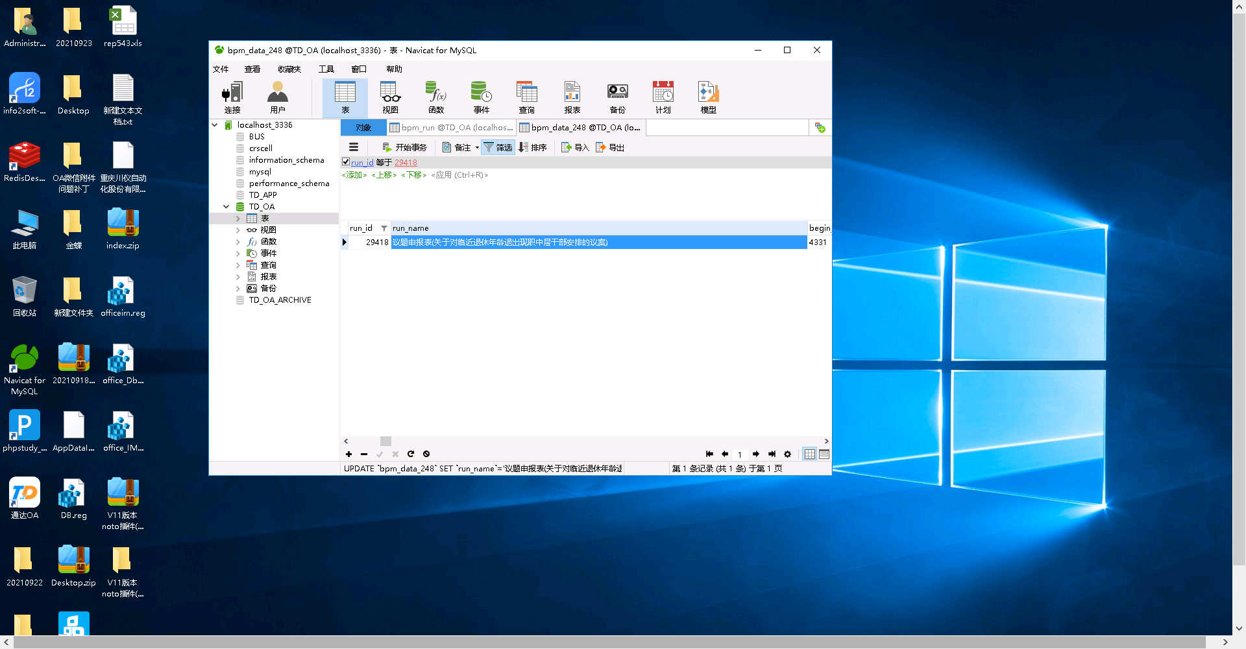Open run_id column filter dropdown
Viewport: 1246px width, 649px height.
pyautogui.click(x=384, y=228)
